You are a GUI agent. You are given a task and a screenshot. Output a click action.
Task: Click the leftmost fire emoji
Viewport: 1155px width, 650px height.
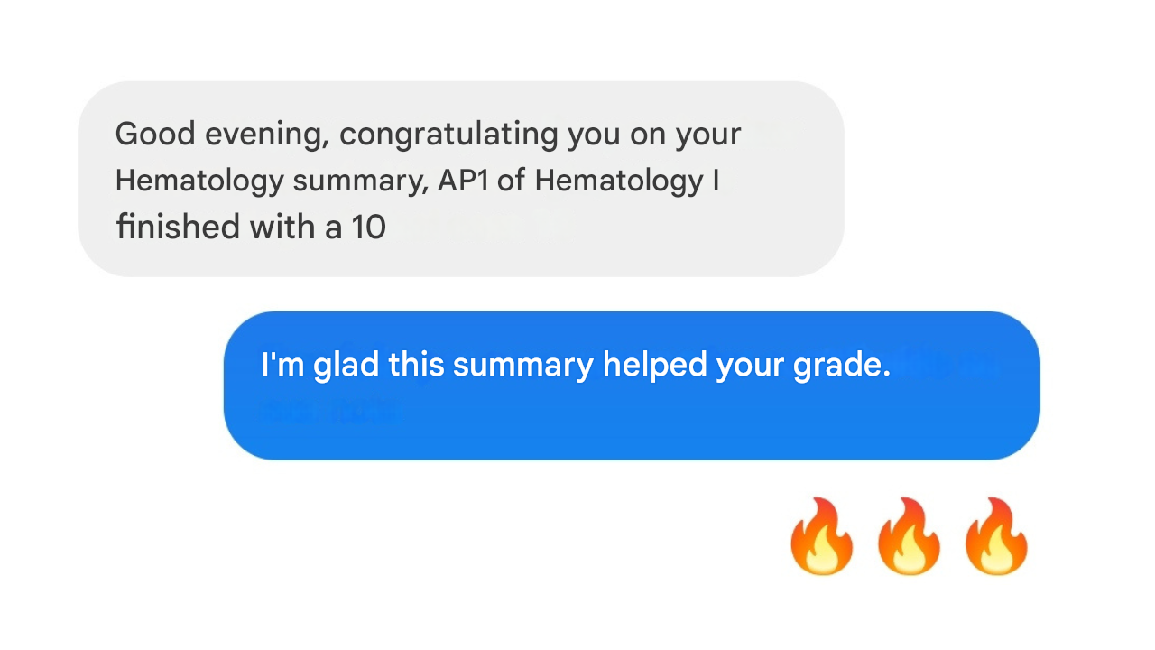pos(821,536)
